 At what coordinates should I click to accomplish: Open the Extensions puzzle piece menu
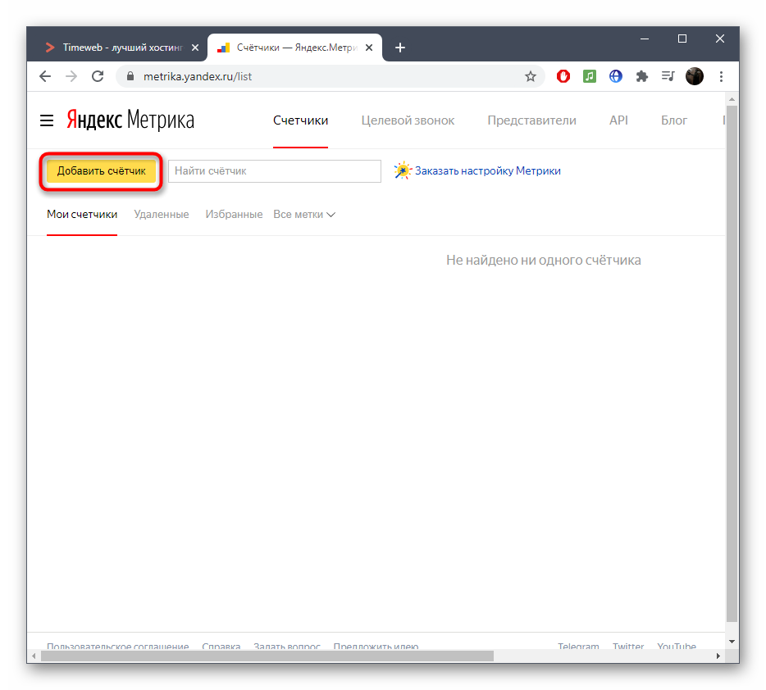(x=642, y=76)
